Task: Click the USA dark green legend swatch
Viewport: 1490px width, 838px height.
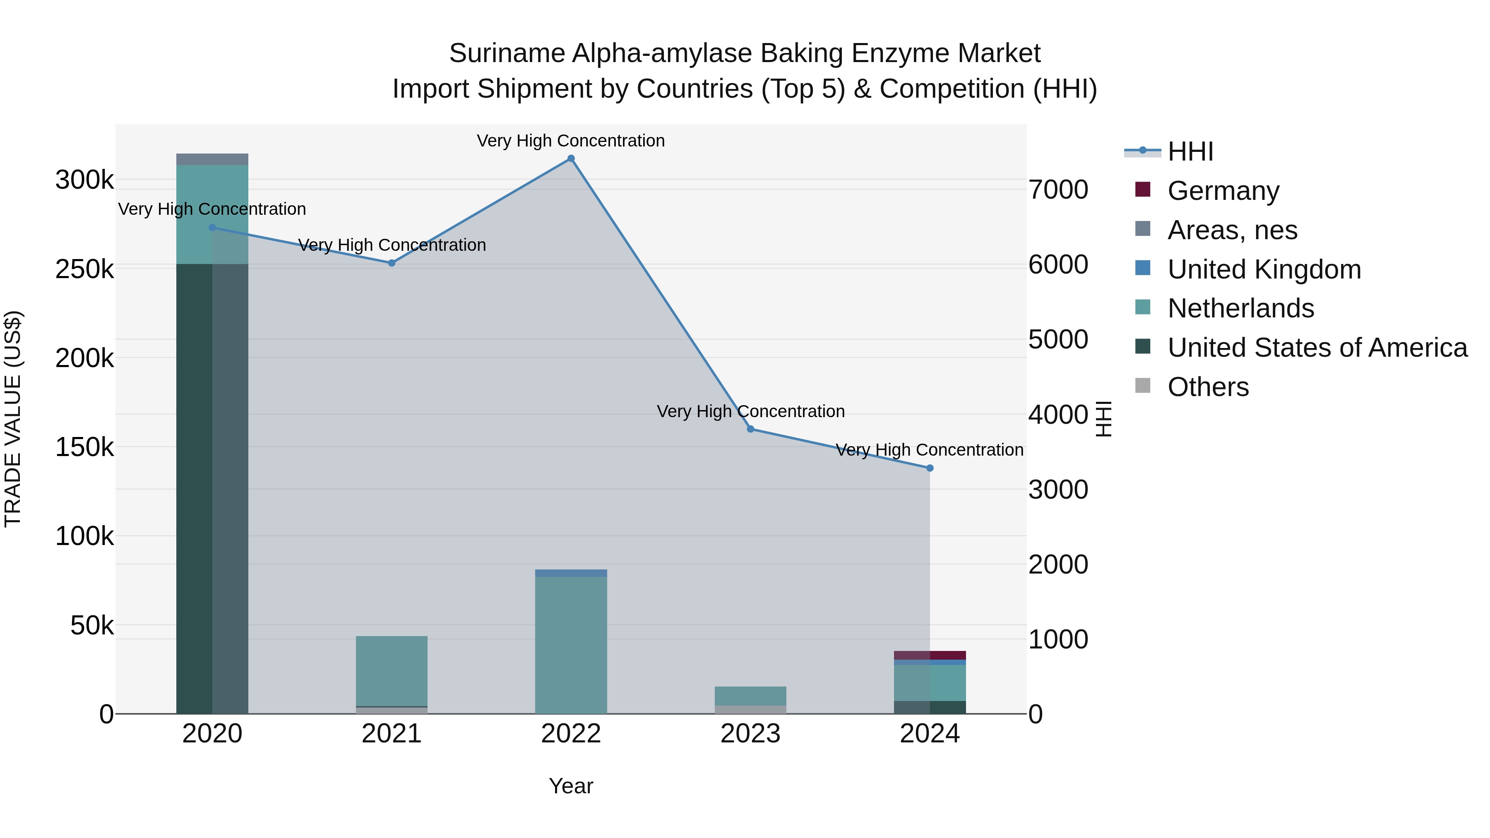Action: coord(1142,346)
